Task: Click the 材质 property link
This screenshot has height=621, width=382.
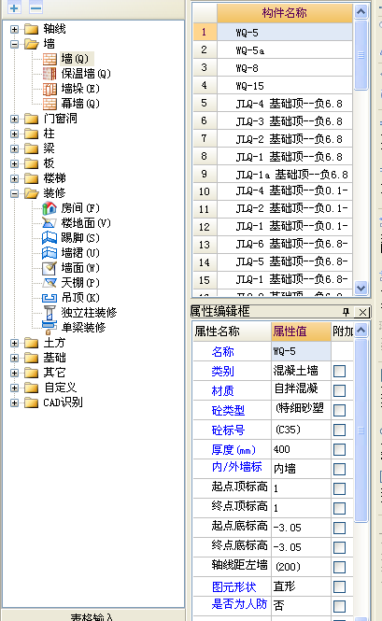Action: pos(222,391)
